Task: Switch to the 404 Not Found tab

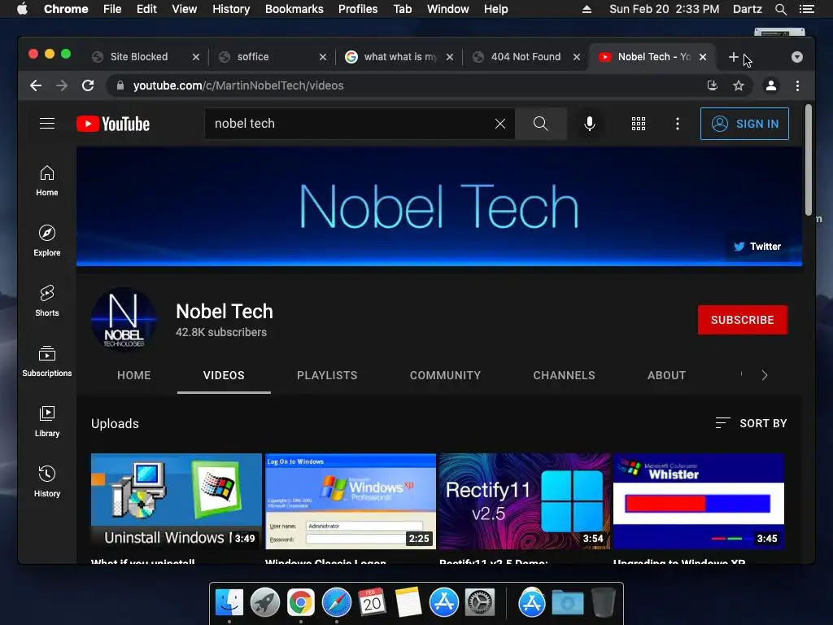Action: (x=526, y=57)
